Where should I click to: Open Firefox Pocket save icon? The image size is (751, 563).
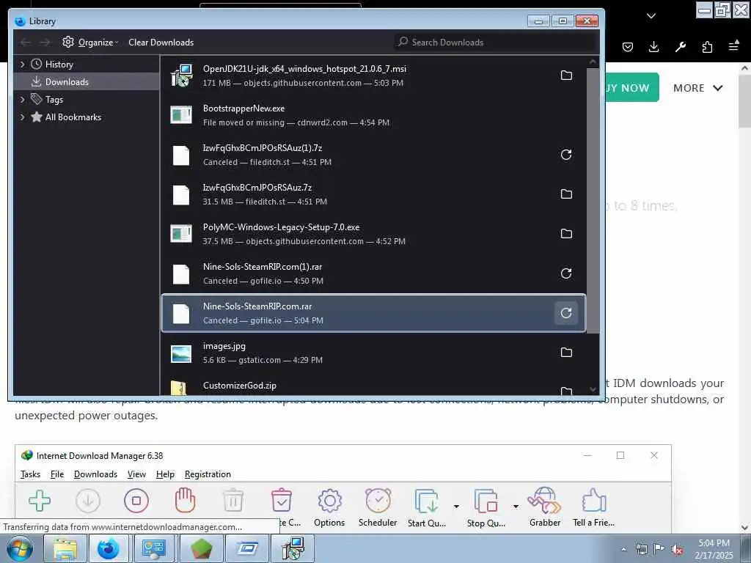click(x=628, y=47)
